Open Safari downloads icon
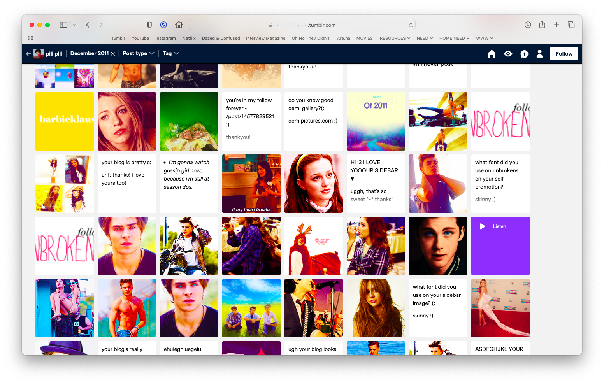 pyautogui.click(x=528, y=25)
